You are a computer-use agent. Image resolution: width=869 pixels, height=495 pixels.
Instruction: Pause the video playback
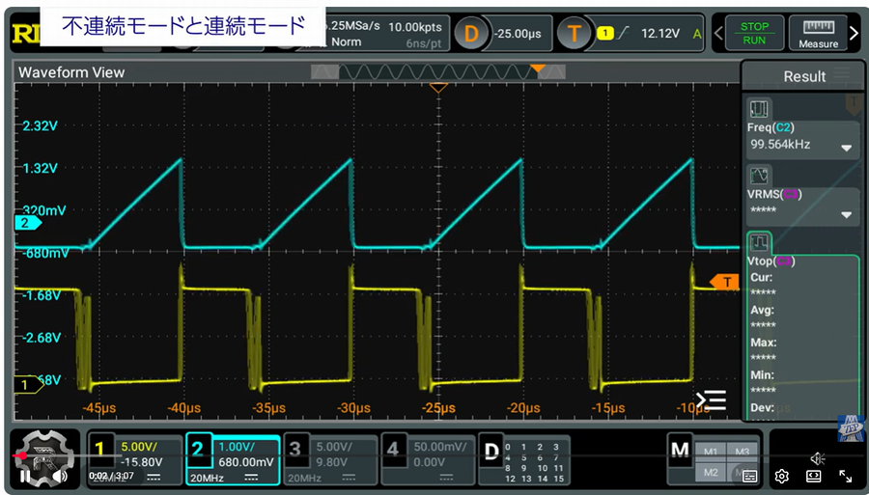(x=25, y=476)
